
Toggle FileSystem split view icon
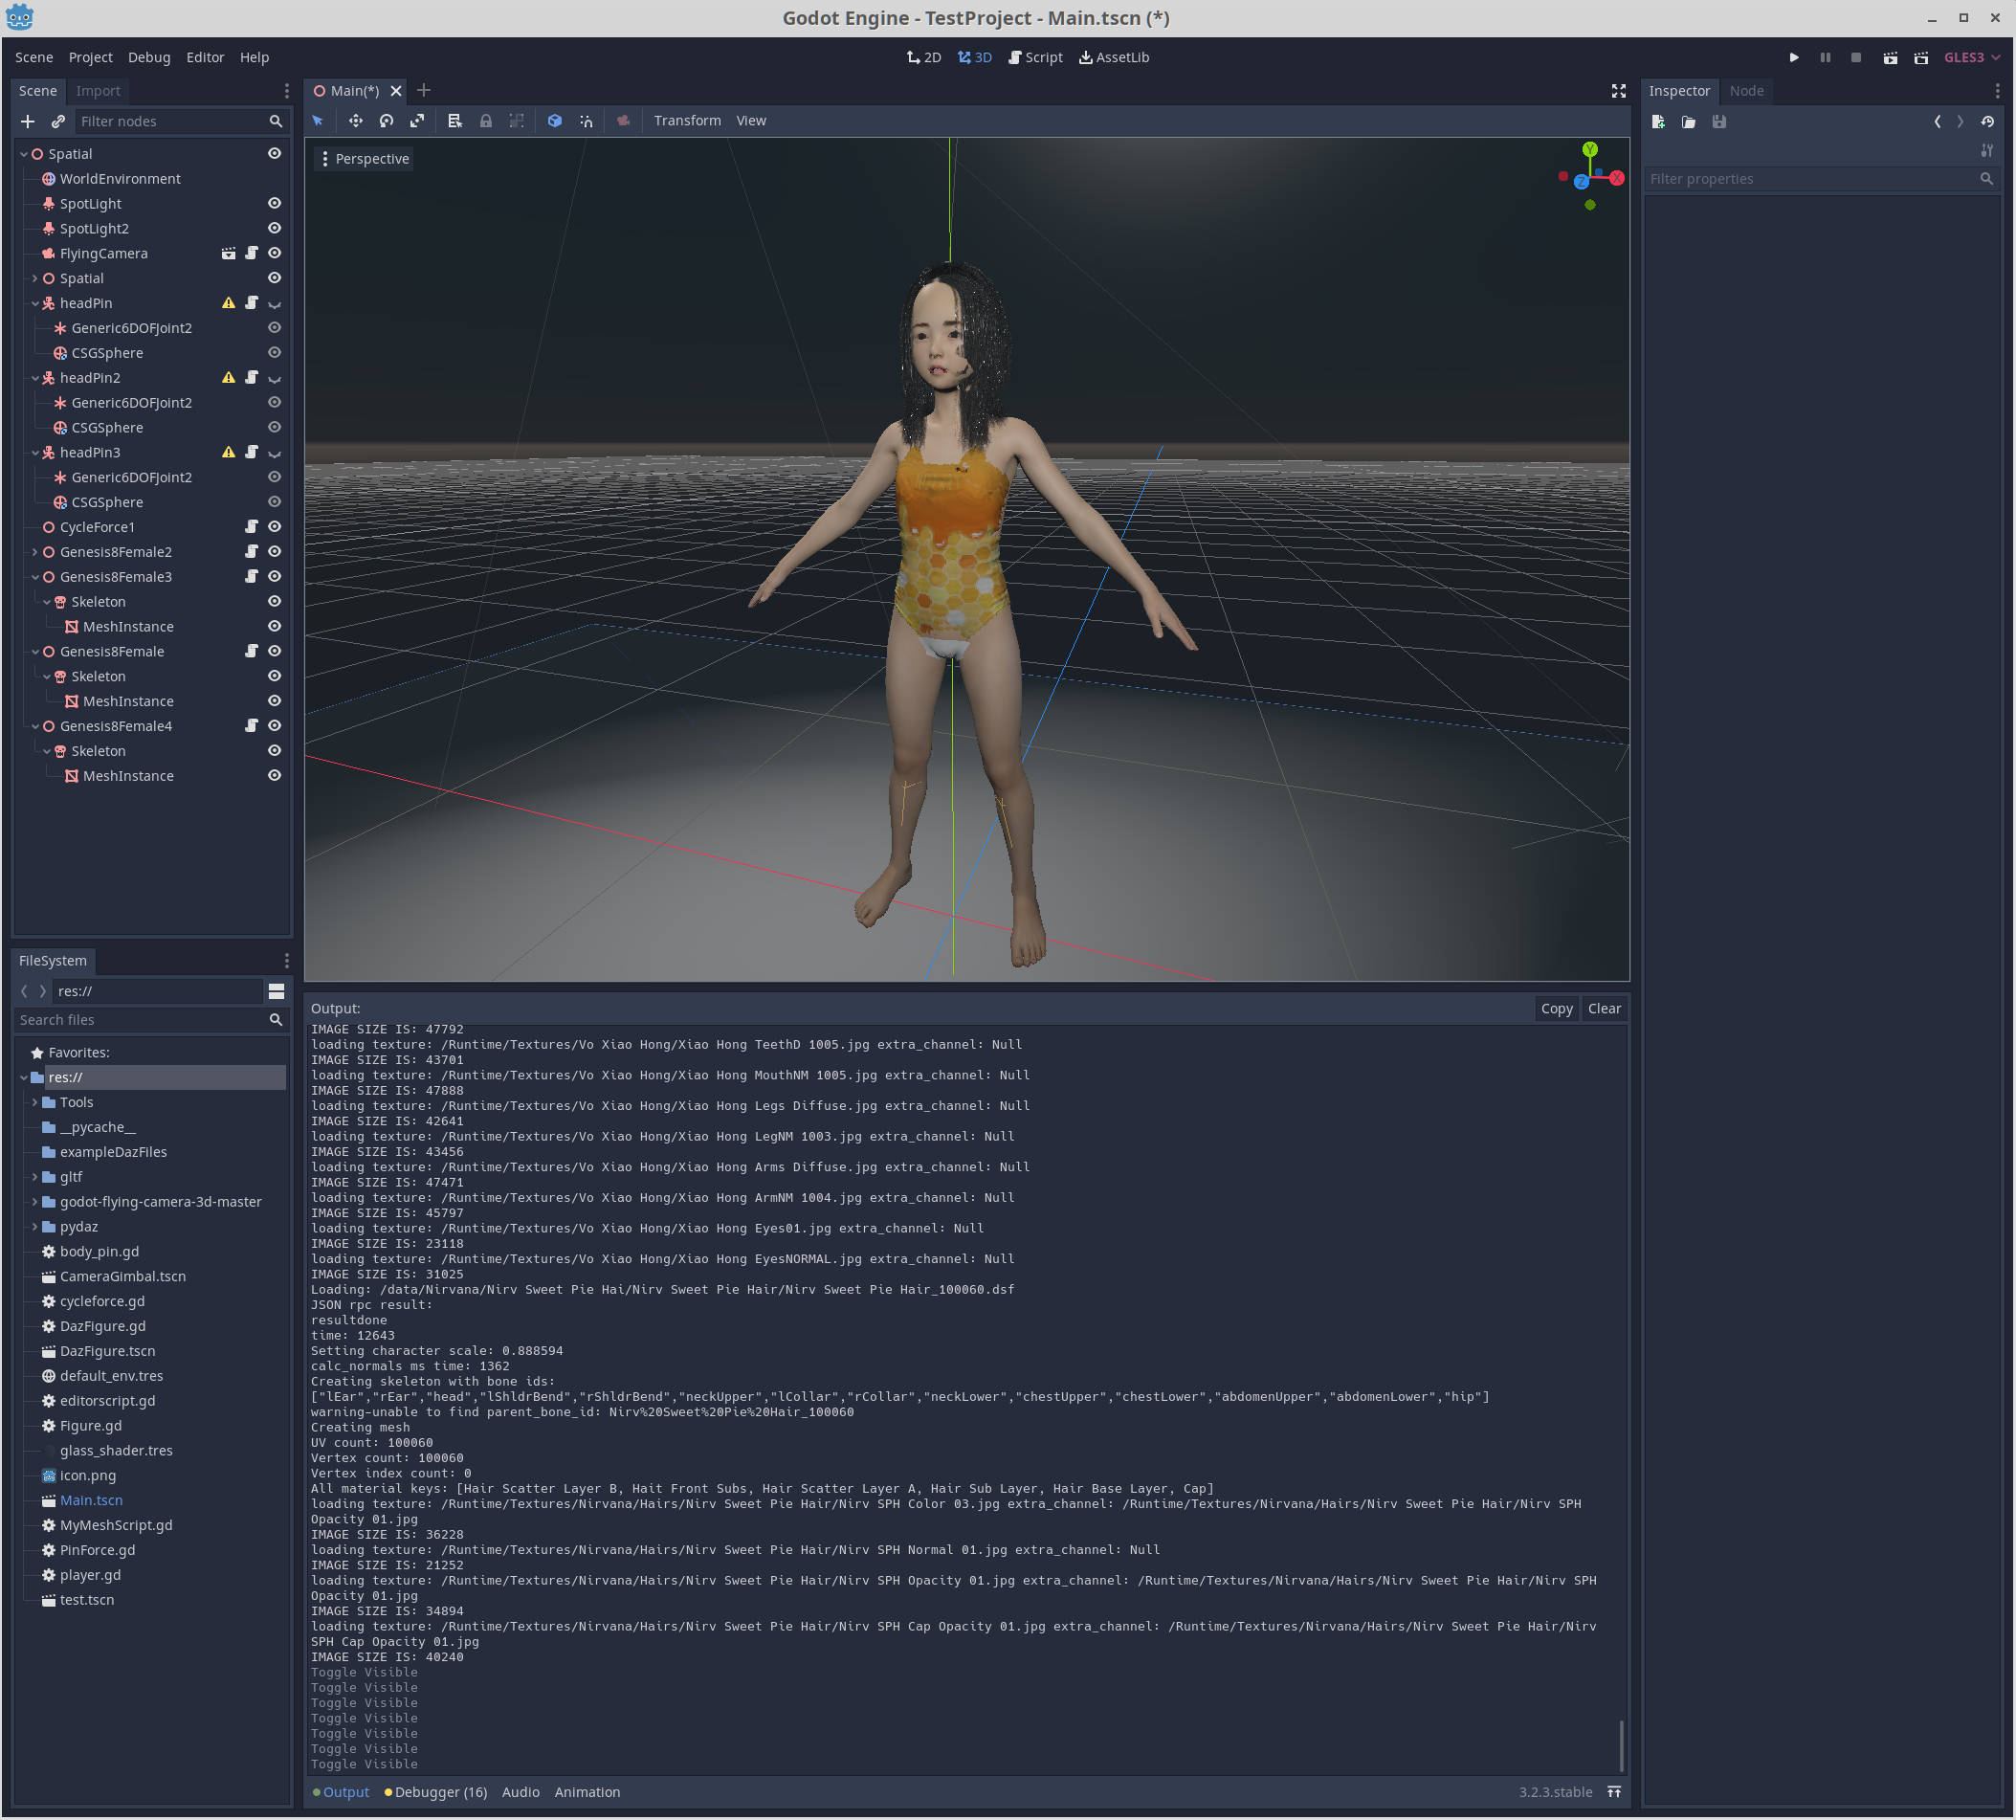[x=276, y=991]
